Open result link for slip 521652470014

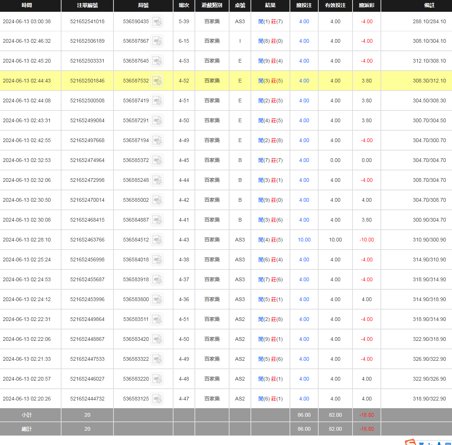270,200
